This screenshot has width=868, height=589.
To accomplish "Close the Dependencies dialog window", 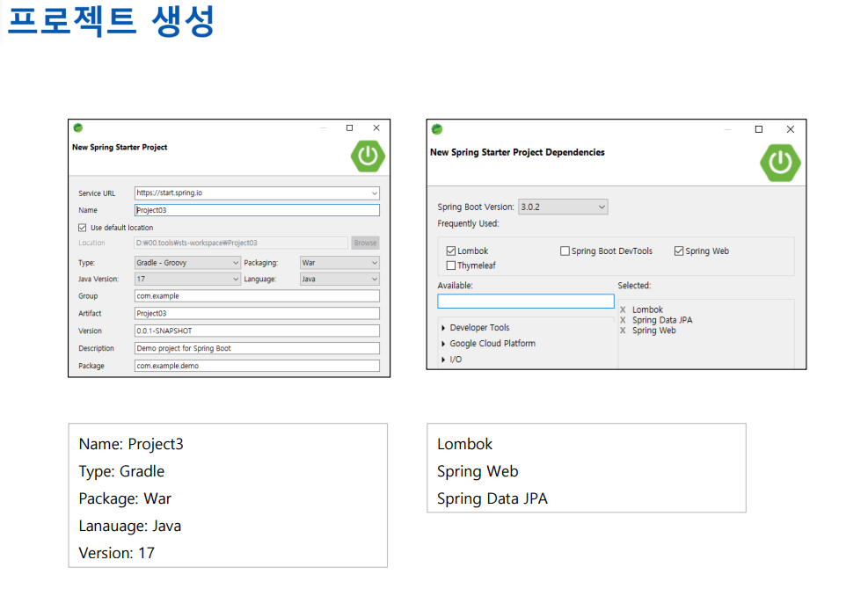I will [x=791, y=129].
